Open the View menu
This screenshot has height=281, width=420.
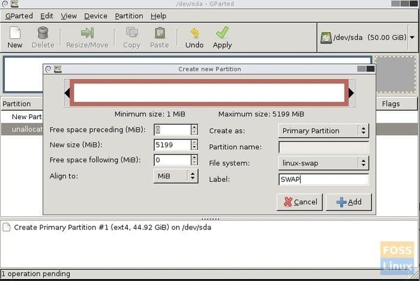point(68,16)
